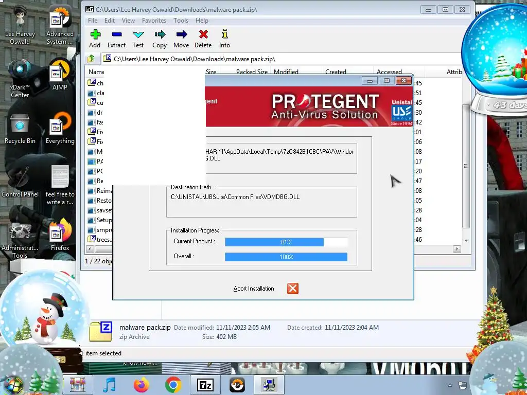Abort the Protegent installation with red X
The width and height of the screenshot is (527, 395).
(x=293, y=288)
